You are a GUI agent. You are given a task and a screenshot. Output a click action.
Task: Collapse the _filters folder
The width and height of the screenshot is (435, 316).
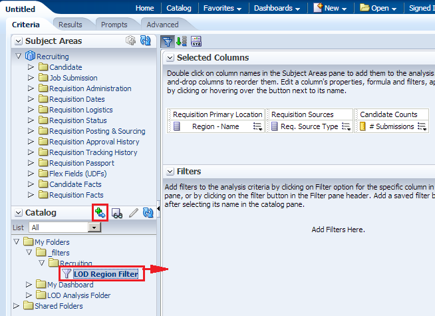pos(29,252)
